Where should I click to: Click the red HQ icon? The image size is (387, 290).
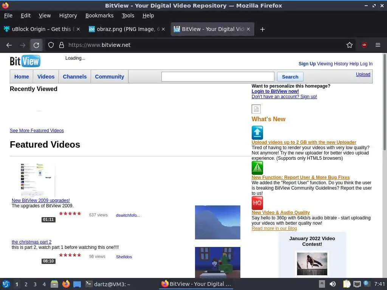(x=257, y=203)
